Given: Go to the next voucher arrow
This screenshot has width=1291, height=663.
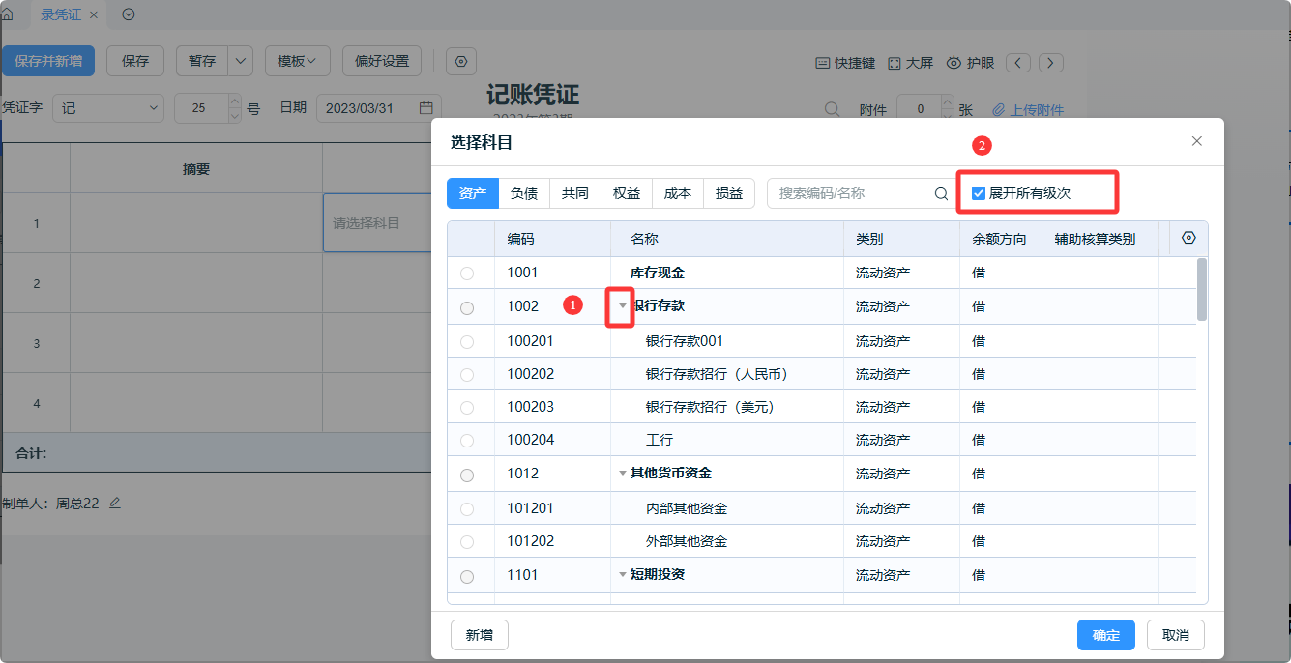Looking at the screenshot, I should point(1051,63).
